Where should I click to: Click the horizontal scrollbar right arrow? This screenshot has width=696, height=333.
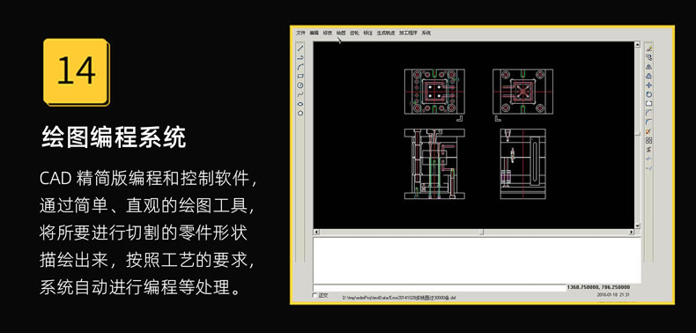[x=632, y=233]
